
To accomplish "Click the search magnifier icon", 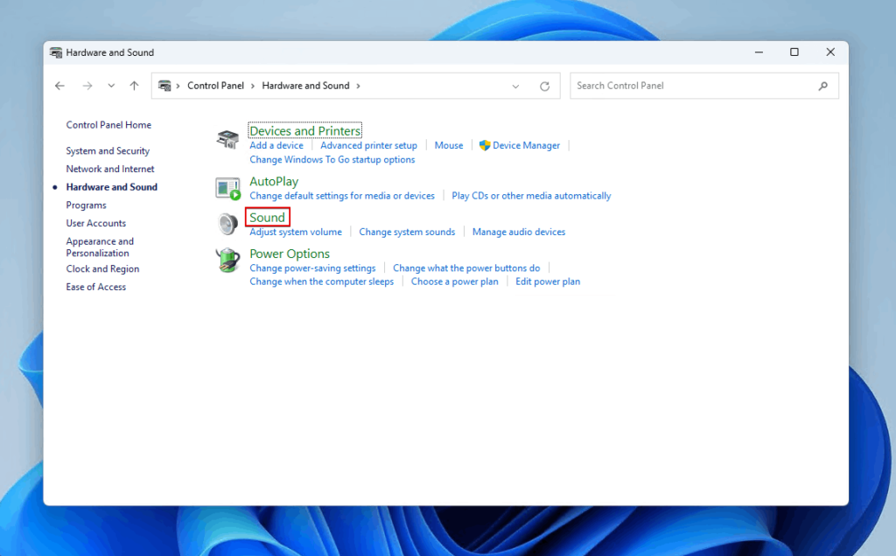I will (x=822, y=85).
